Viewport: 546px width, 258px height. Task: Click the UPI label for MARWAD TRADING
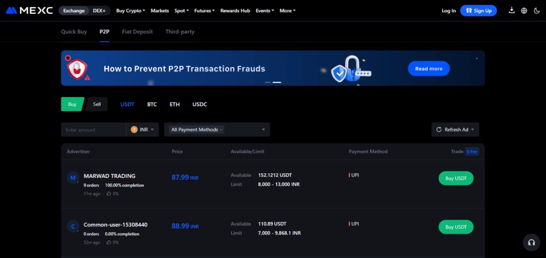coord(354,175)
